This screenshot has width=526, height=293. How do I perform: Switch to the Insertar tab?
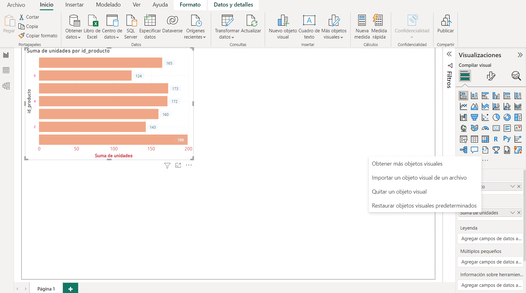click(74, 5)
